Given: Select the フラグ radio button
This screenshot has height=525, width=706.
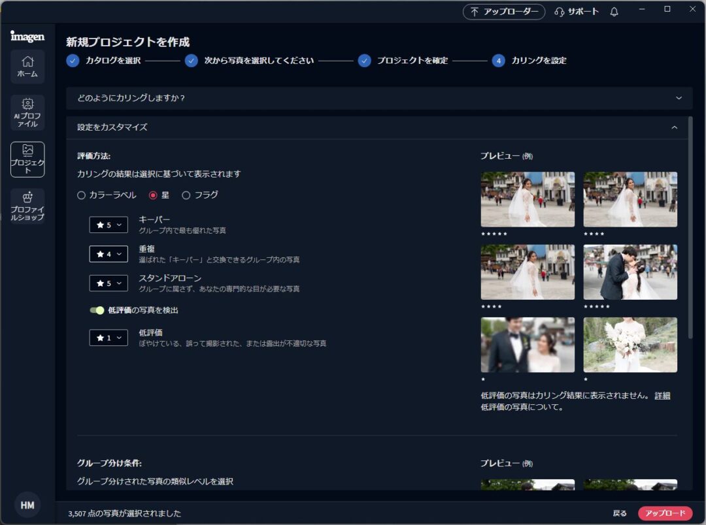Looking at the screenshot, I should tap(186, 195).
